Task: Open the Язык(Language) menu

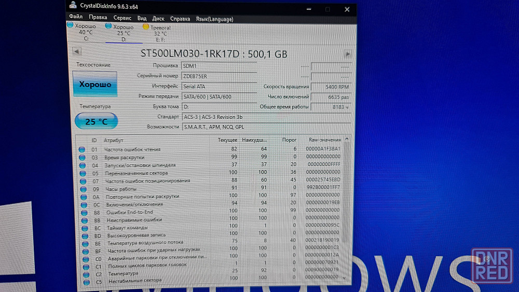Action: click(214, 19)
